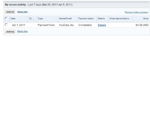Screen dimensions: 150x126
Task: Check the Apr 1, 2011 transaction checkbox
Action: point(6,25)
